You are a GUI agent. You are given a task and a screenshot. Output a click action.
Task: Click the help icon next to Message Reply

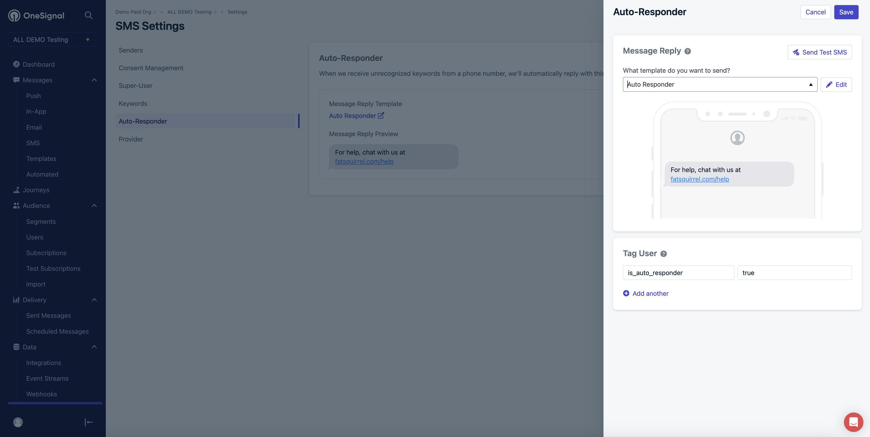pyautogui.click(x=688, y=51)
